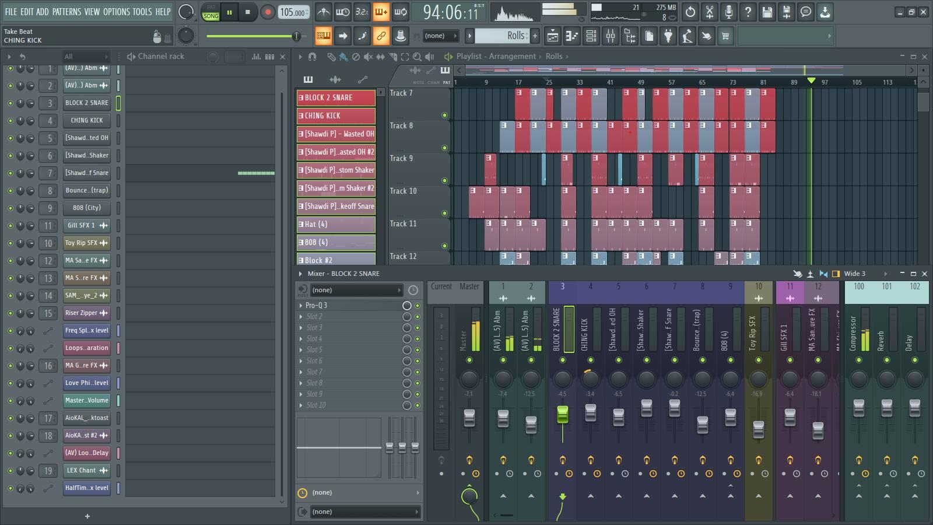Screen dimensions: 933x525
Task: Select the Slip tool in Playlist
Action: (x=380, y=57)
